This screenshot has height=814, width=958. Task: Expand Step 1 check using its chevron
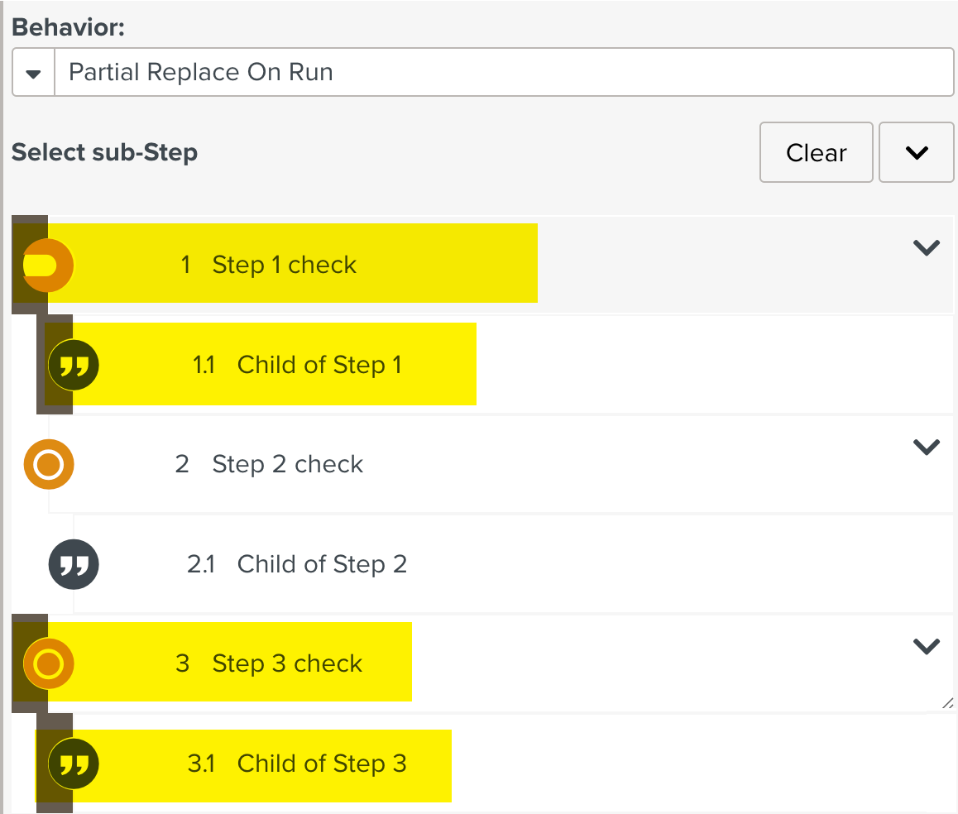(926, 247)
